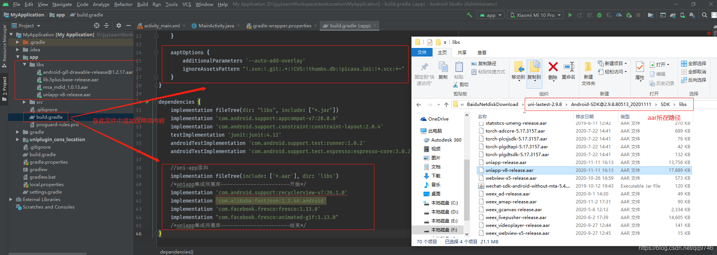Check the box for weex_amap-release.aar
This screenshot has width=717, height=255.
click(x=481, y=202)
